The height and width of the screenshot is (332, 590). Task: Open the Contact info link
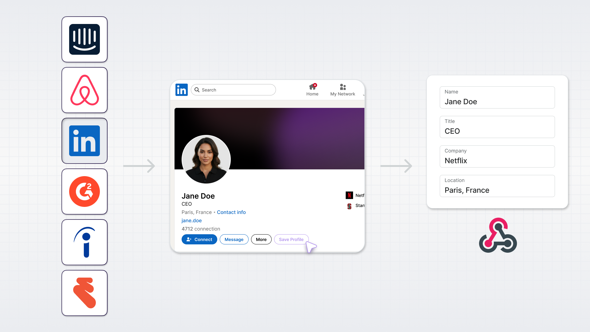tap(231, 212)
